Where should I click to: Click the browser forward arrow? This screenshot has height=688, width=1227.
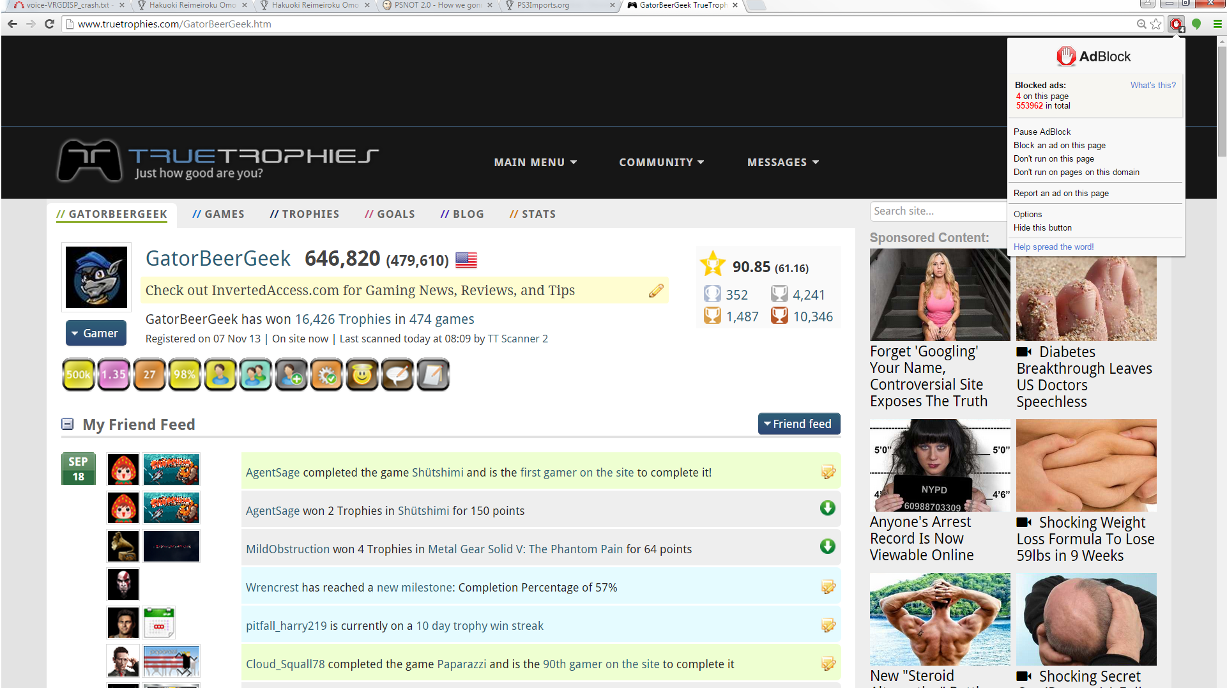(31, 24)
